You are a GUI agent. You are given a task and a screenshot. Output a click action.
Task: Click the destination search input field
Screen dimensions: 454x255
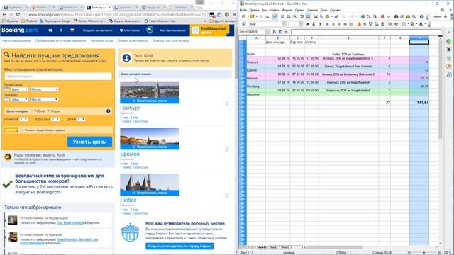tap(58, 76)
